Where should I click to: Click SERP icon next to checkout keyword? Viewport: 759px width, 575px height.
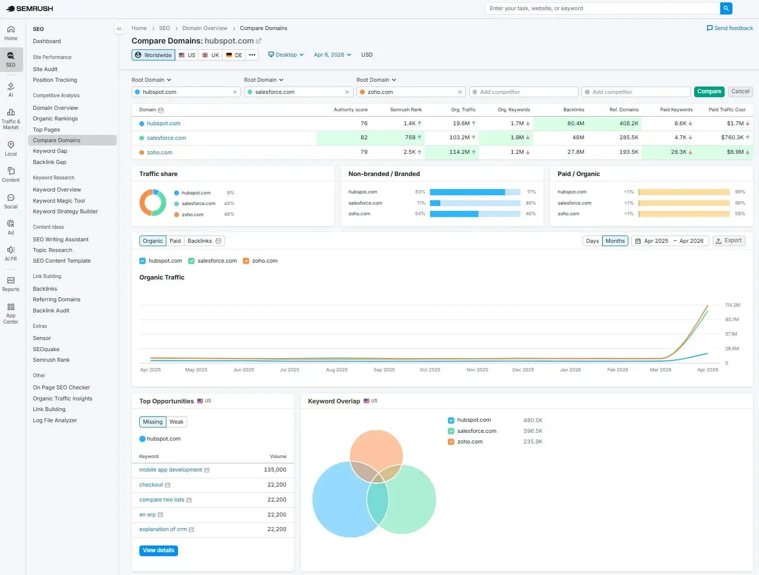tap(167, 485)
